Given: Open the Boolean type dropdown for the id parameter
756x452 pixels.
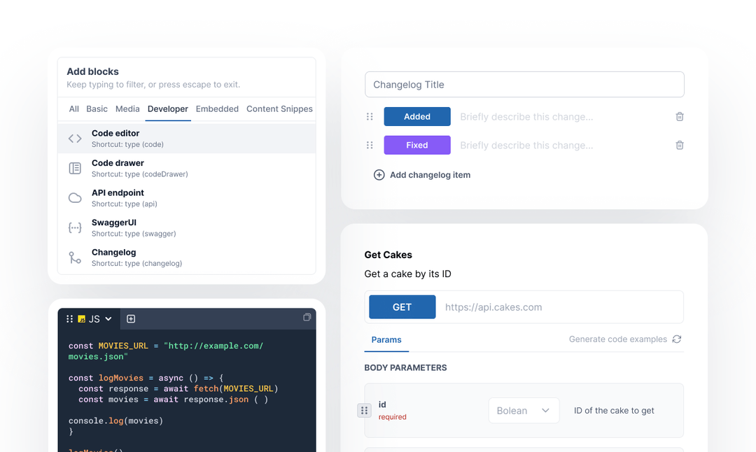Looking at the screenshot, I should point(524,410).
